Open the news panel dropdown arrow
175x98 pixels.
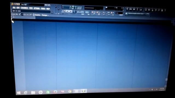pyautogui.click(x=145, y=14)
